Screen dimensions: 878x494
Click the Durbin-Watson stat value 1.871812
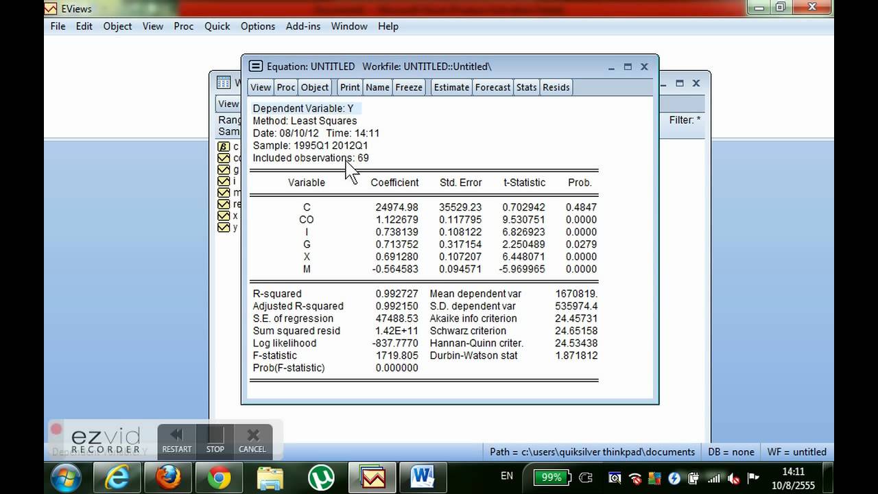pyautogui.click(x=576, y=355)
